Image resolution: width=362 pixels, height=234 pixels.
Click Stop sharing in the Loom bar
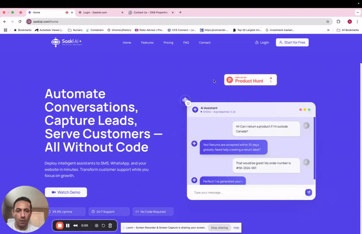(x=219, y=228)
